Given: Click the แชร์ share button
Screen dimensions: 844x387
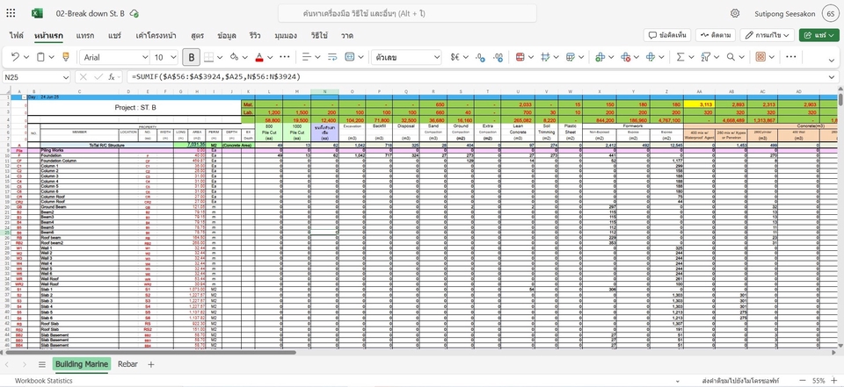Looking at the screenshot, I should [x=819, y=35].
